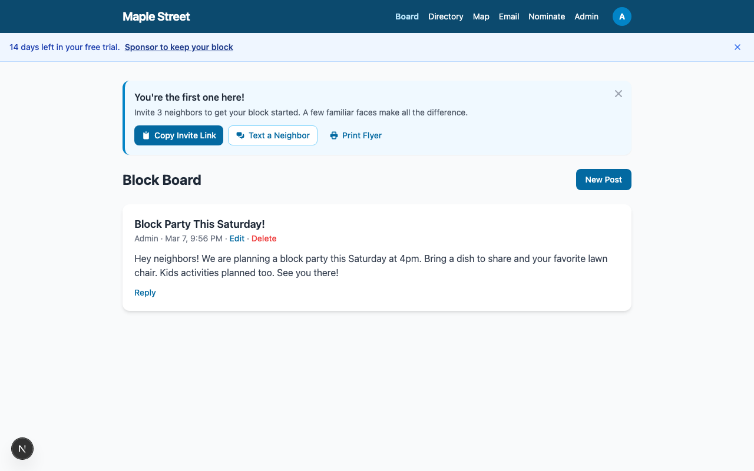Click the printer icon beside Print Flyer
This screenshot has width=754, height=471.
334,135
